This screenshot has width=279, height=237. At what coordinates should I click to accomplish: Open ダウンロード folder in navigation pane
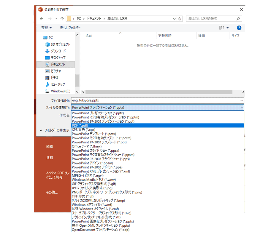(x=58, y=51)
